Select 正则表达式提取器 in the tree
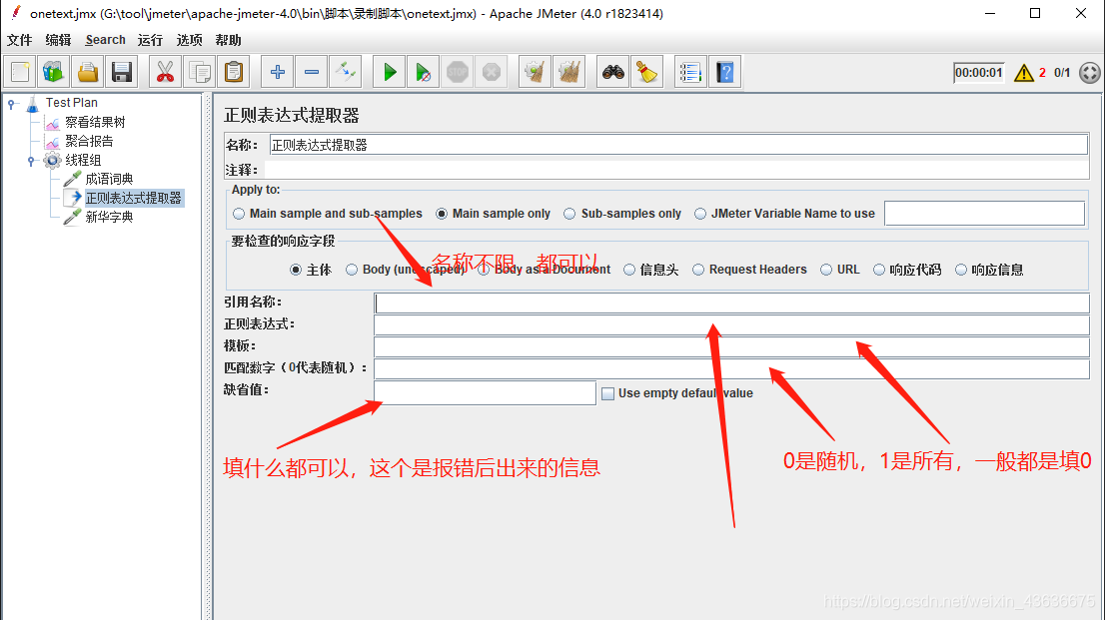The height and width of the screenshot is (620, 1105). 133,198
